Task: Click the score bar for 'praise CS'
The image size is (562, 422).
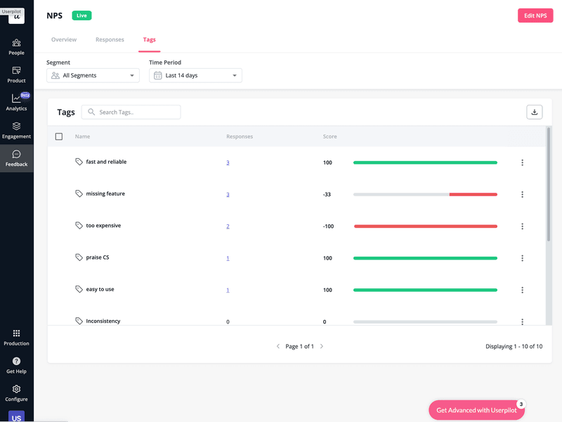Action: click(x=425, y=258)
